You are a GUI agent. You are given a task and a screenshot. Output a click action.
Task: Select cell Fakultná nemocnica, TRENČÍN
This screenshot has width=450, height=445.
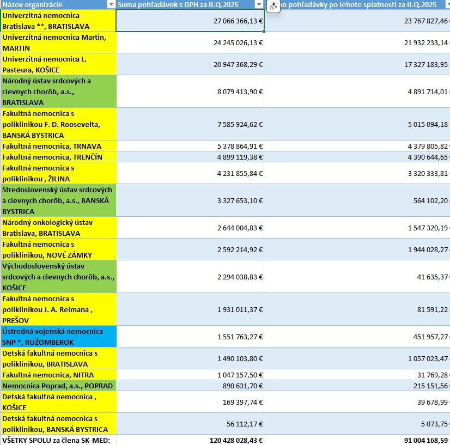[x=58, y=157]
